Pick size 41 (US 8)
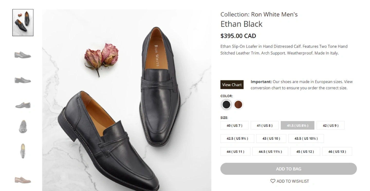The height and width of the screenshot is (191, 370). pyautogui.click(x=265, y=125)
